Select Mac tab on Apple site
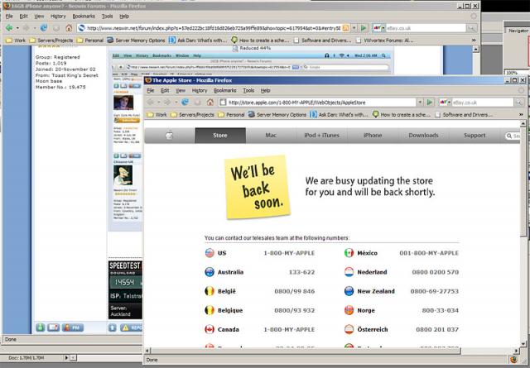Image resolution: width=530 pixels, height=368 pixels. [x=271, y=136]
